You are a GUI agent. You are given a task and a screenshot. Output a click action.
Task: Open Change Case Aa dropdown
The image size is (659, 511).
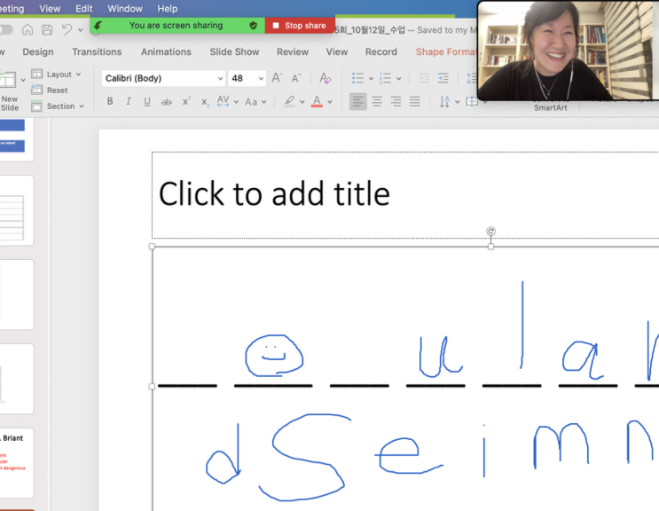tap(255, 102)
